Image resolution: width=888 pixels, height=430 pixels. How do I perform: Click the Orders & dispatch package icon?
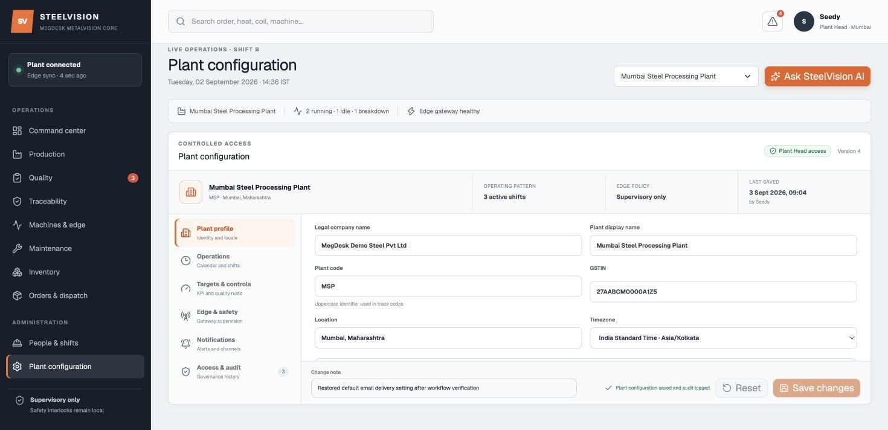pyautogui.click(x=18, y=296)
